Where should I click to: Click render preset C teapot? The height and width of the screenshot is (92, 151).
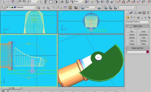click(115, 7)
